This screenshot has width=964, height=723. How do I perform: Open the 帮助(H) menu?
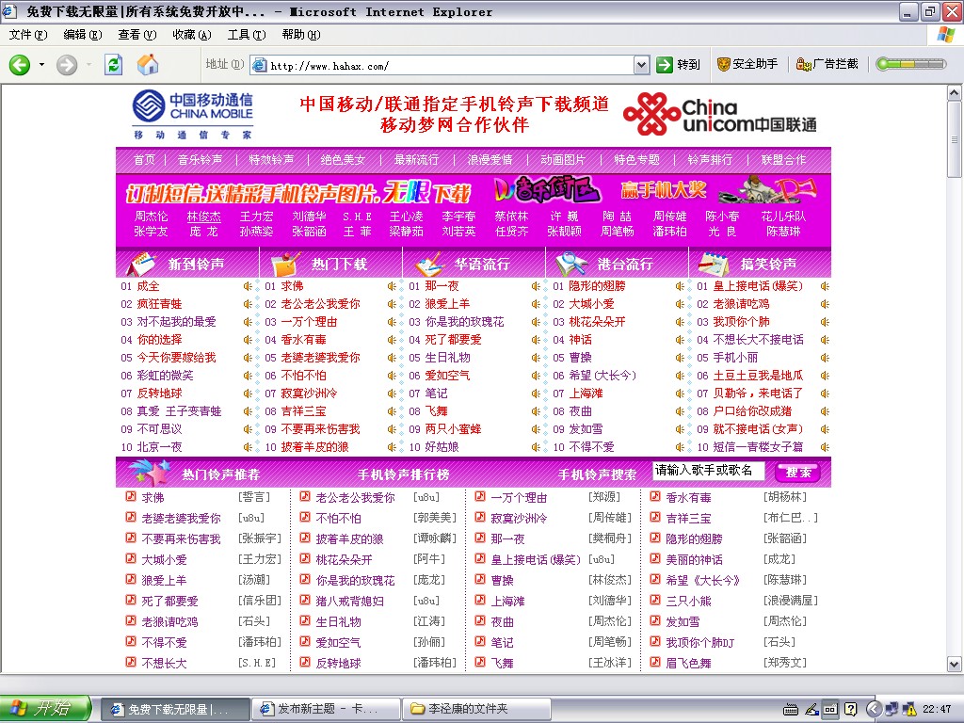click(x=301, y=35)
